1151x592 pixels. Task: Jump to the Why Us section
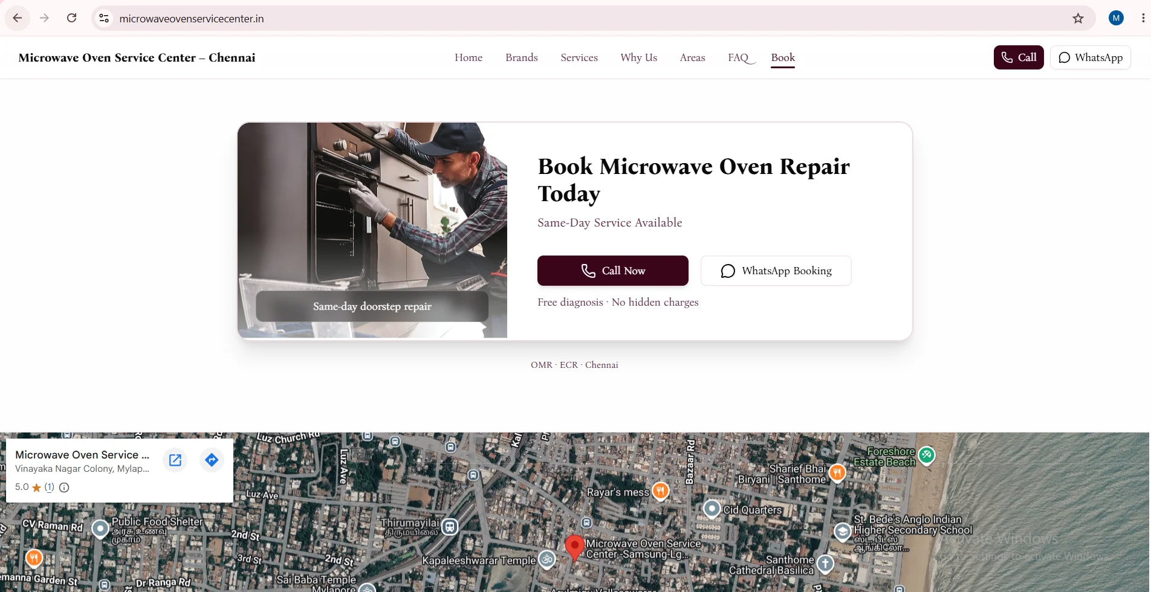coord(638,57)
